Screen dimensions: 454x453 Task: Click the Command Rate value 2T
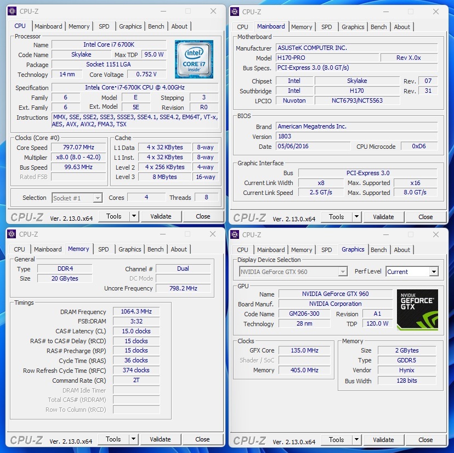tap(136, 380)
